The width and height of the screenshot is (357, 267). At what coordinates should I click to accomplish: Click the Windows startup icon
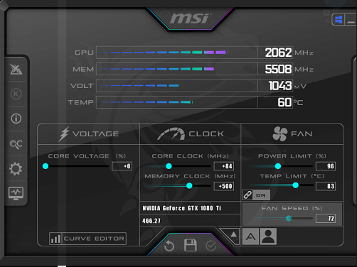click(339, 20)
